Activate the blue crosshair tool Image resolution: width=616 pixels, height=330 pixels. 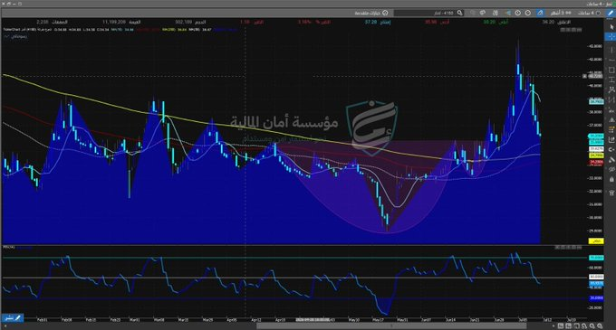coord(611,36)
